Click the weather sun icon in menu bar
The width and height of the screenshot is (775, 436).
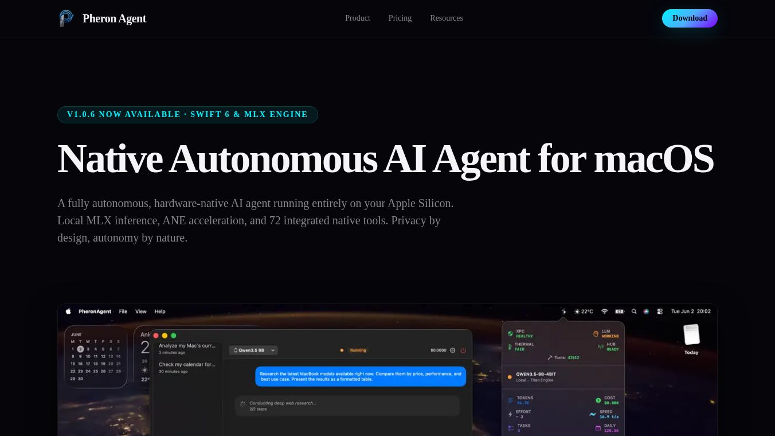click(577, 312)
